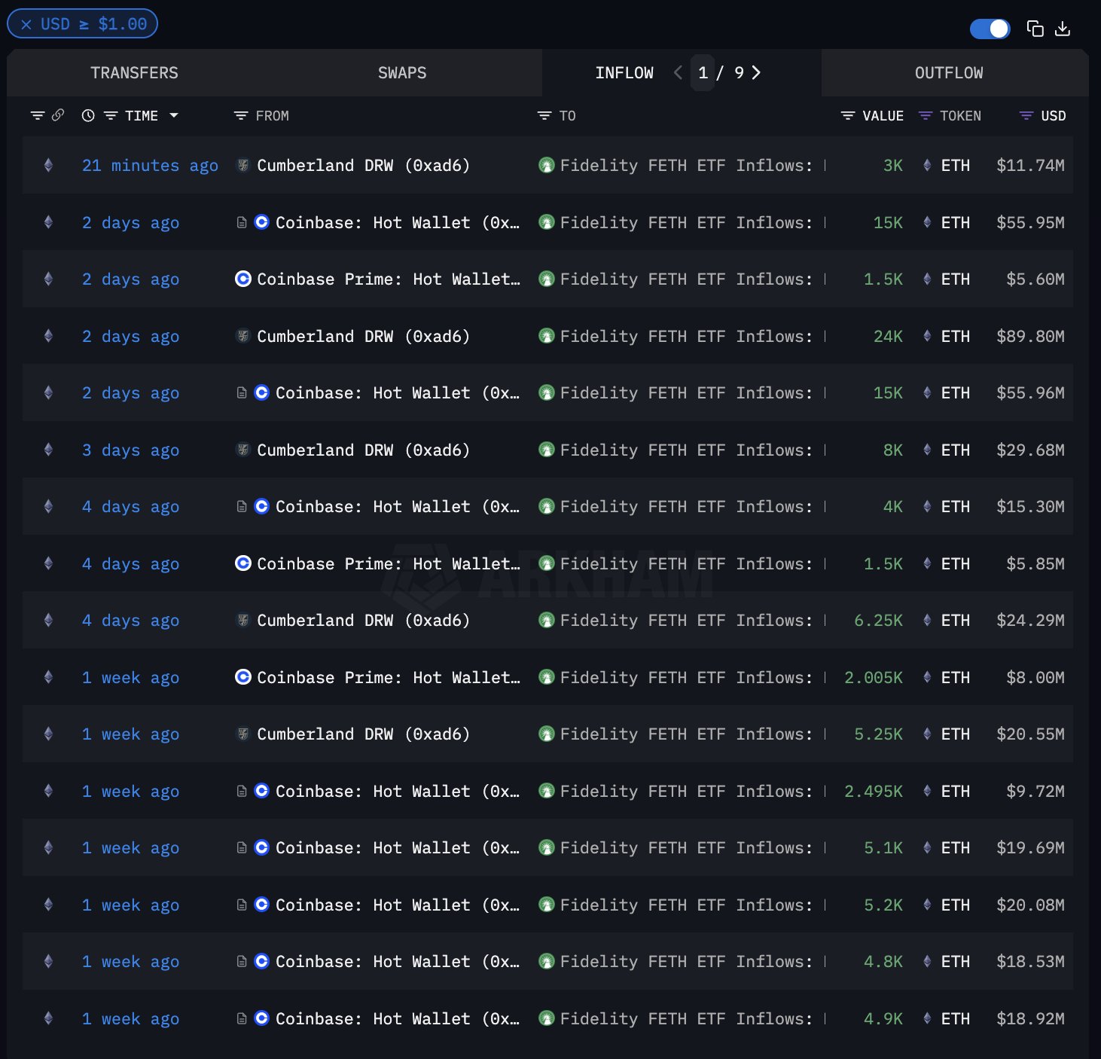Click Ethereum chain icon on $29.68M row
Image resolution: width=1101 pixels, height=1059 pixels.
(48, 450)
